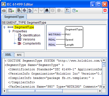Minimize the IEC 61499 Editor window

coord(93,4)
